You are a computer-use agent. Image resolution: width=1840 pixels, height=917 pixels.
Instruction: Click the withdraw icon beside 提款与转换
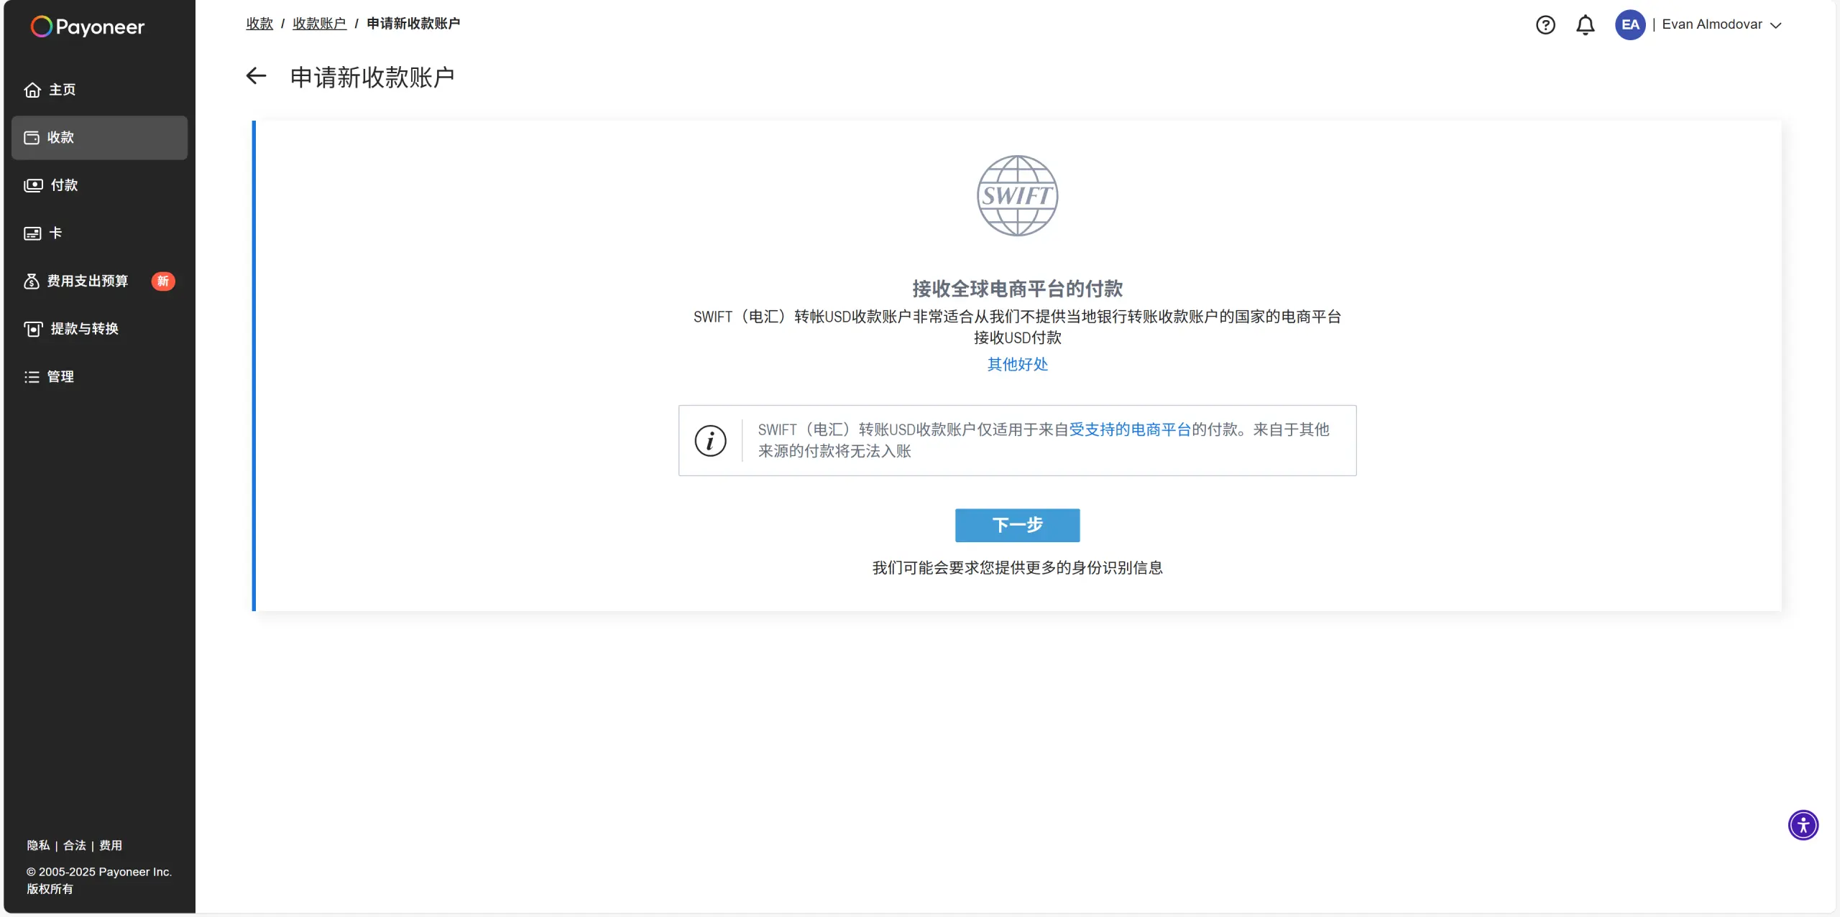(x=33, y=329)
